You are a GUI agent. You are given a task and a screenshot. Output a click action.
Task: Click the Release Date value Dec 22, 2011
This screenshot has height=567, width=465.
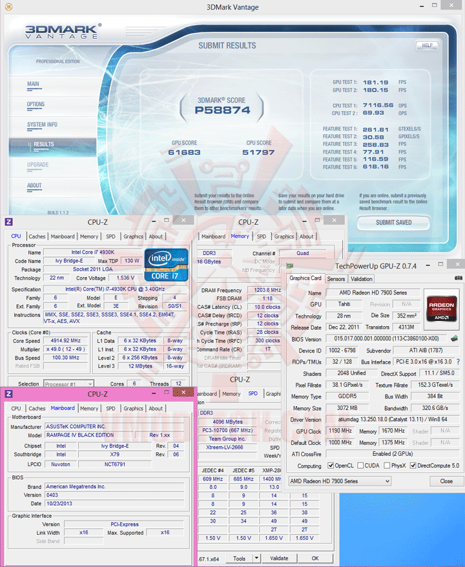344,327
